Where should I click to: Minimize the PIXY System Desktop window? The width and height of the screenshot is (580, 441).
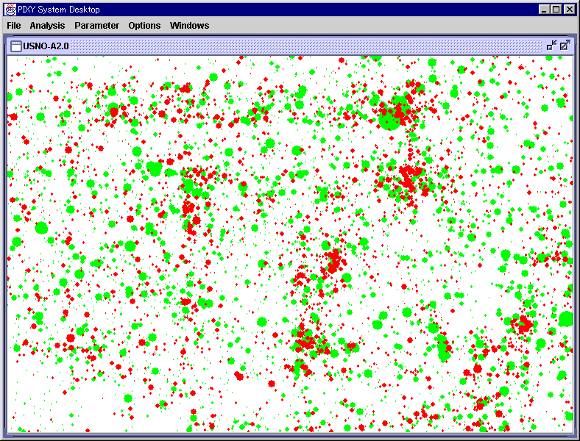click(x=543, y=10)
